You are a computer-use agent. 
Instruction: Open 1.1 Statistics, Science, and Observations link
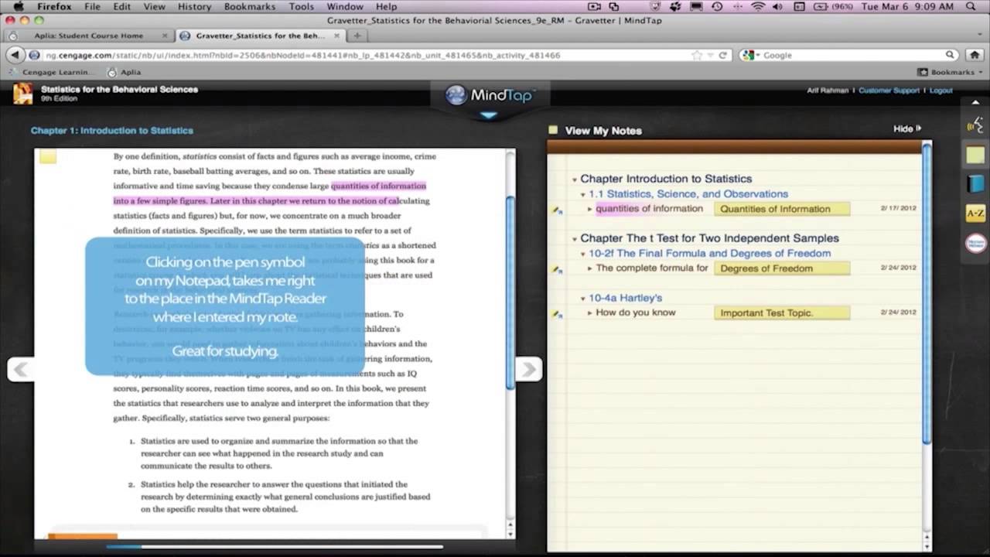688,194
